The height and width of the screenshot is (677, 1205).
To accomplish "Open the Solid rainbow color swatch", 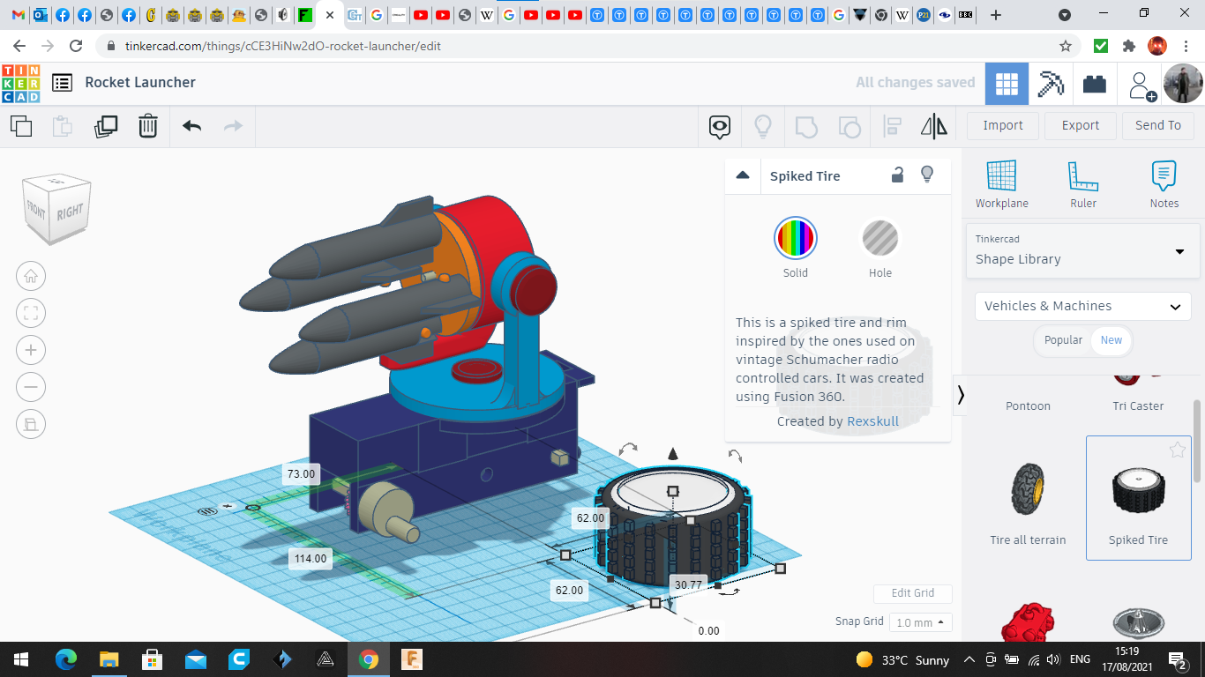I will (795, 239).
